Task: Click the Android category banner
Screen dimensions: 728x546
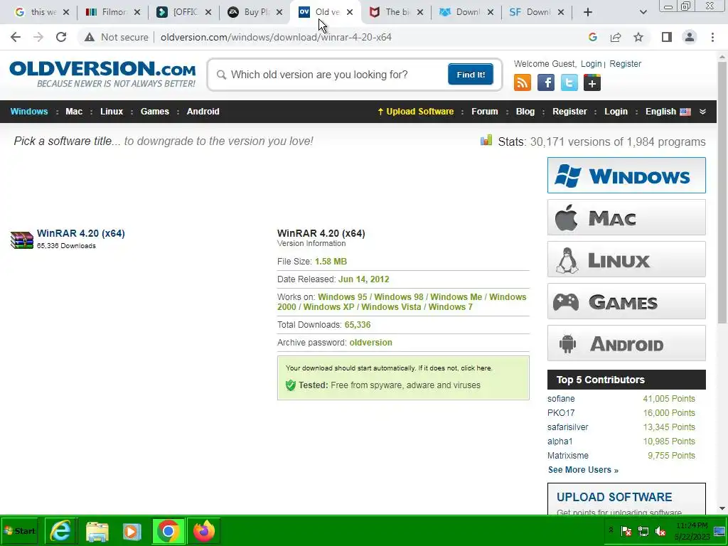Action: point(626,343)
